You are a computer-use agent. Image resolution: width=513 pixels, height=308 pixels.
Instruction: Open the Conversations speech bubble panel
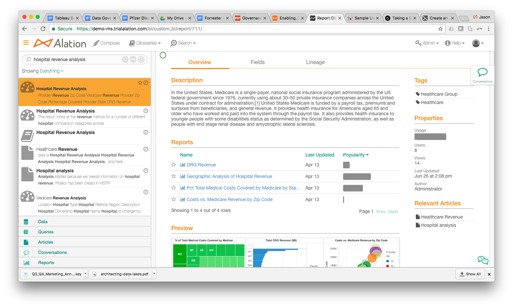pyautogui.click(x=482, y=75)
